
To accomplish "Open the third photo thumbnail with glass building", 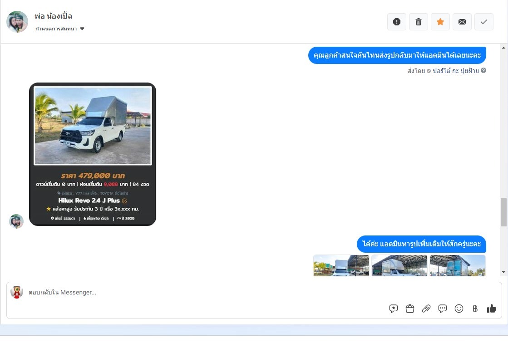I will (x=458, y=265).
